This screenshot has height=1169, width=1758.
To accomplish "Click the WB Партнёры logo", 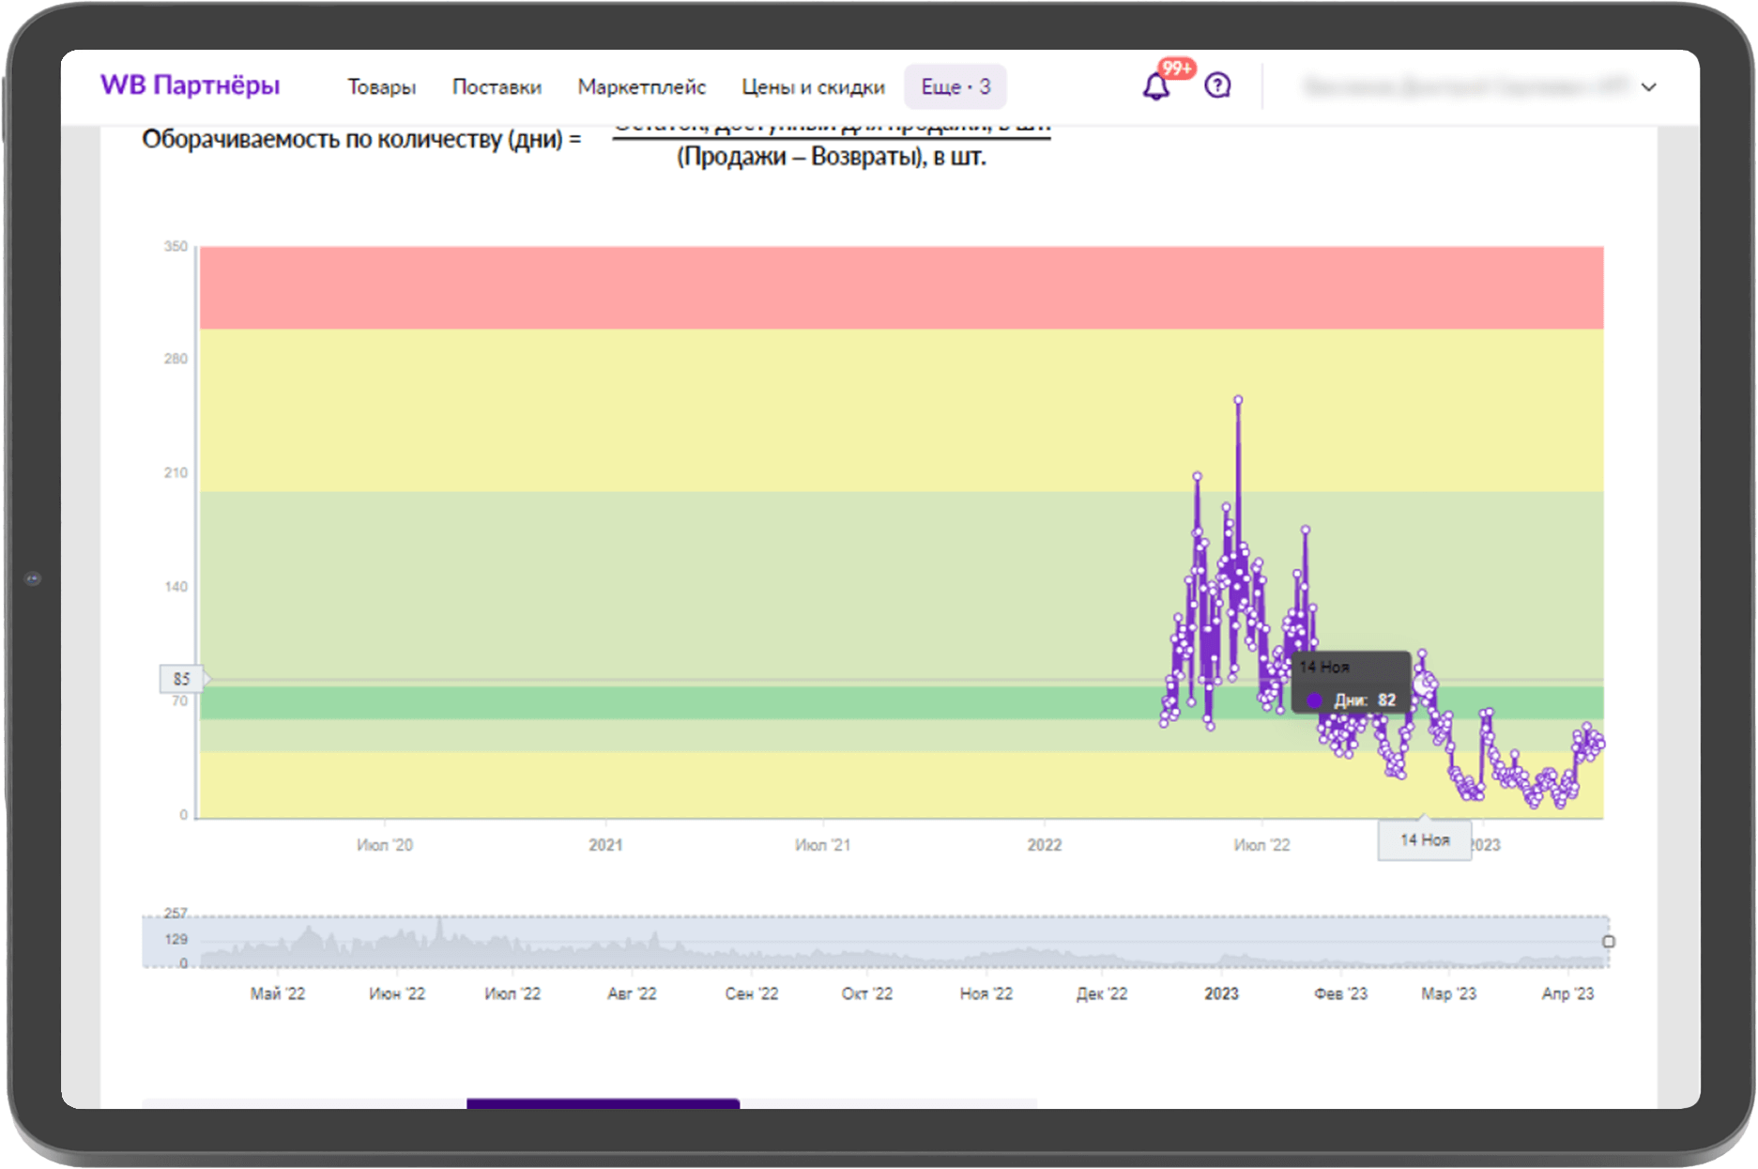I will (x=191, y=85).
